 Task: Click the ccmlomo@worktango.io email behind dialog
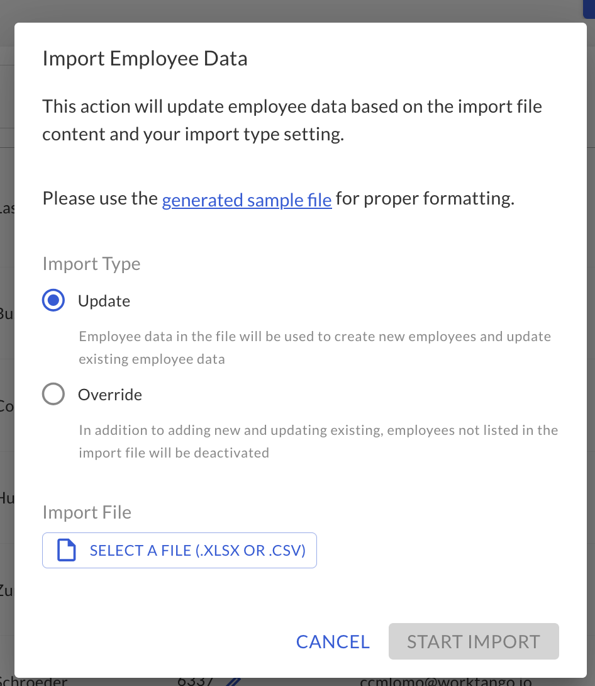pos(445,682)
